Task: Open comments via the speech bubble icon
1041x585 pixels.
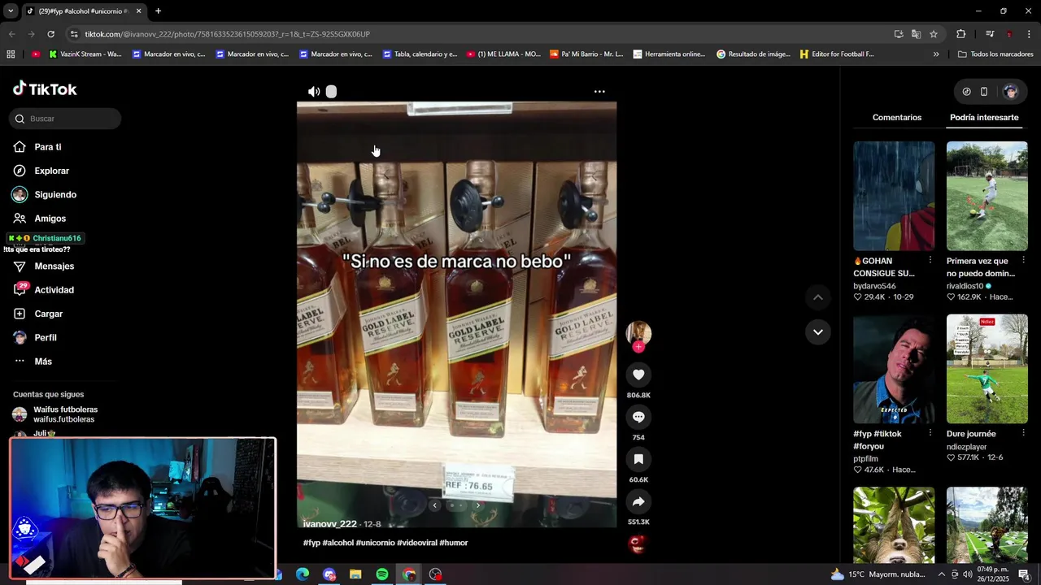Action: pyautogui.click(x=638, y=417)
